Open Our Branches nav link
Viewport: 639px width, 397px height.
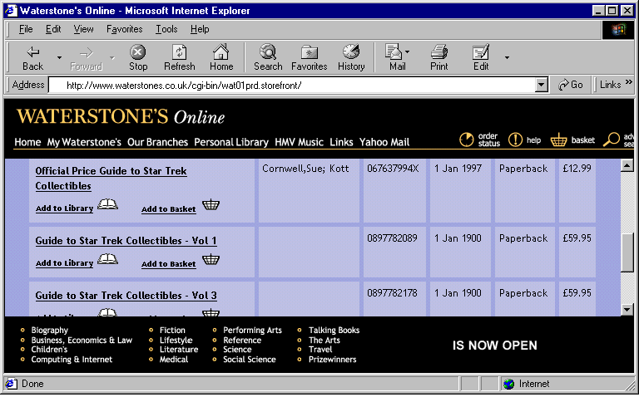[158, 142]
